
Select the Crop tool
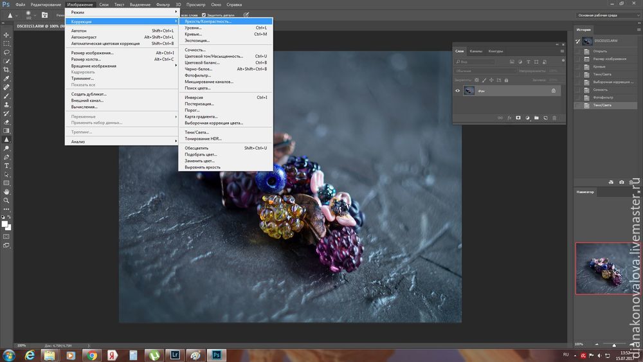click(x=7, y=69)
